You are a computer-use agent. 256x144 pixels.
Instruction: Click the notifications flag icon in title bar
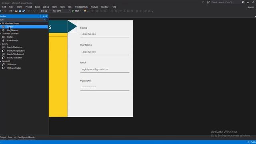203,2
